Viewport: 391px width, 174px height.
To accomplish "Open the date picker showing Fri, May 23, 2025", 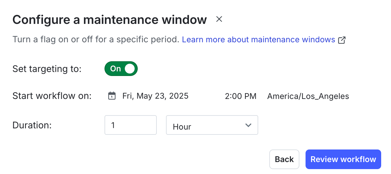I will (155, 96).
